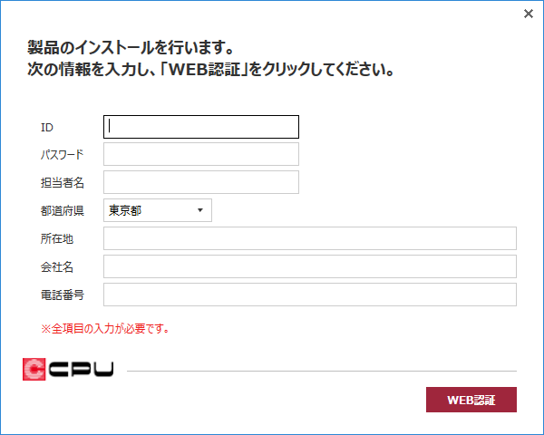Close the install dialog with the X
Image resolution: width=544 pixels, height=435 pixels.
(528, 14)
